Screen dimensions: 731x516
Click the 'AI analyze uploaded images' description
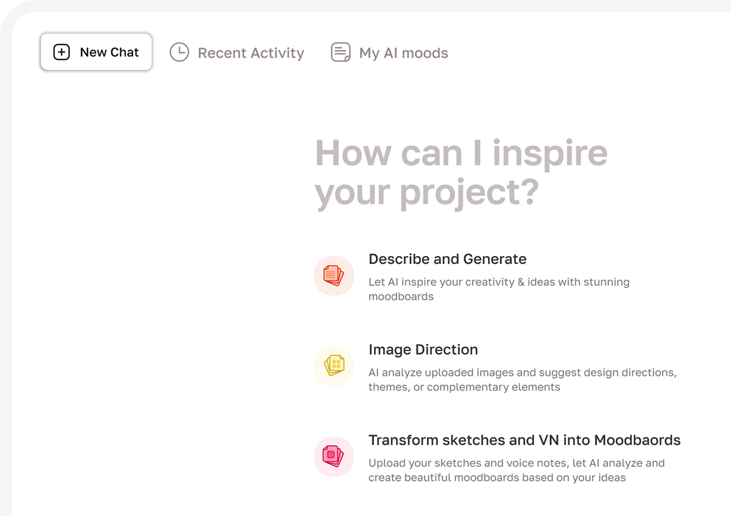(x=522, y=372)
